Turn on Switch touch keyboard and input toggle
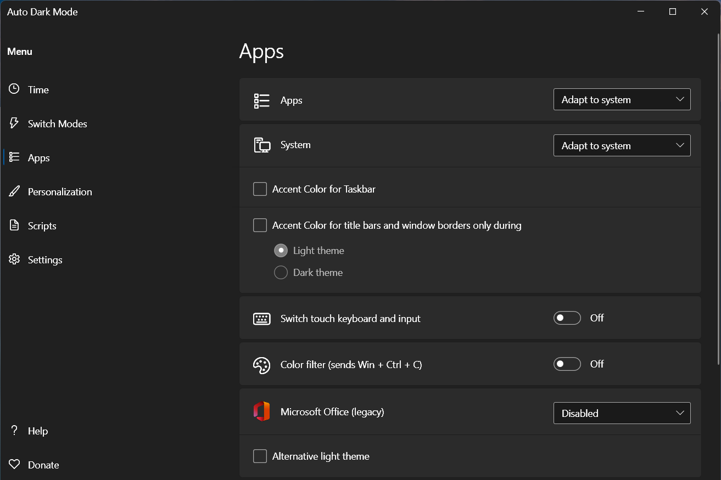 (x=567, y=318)
